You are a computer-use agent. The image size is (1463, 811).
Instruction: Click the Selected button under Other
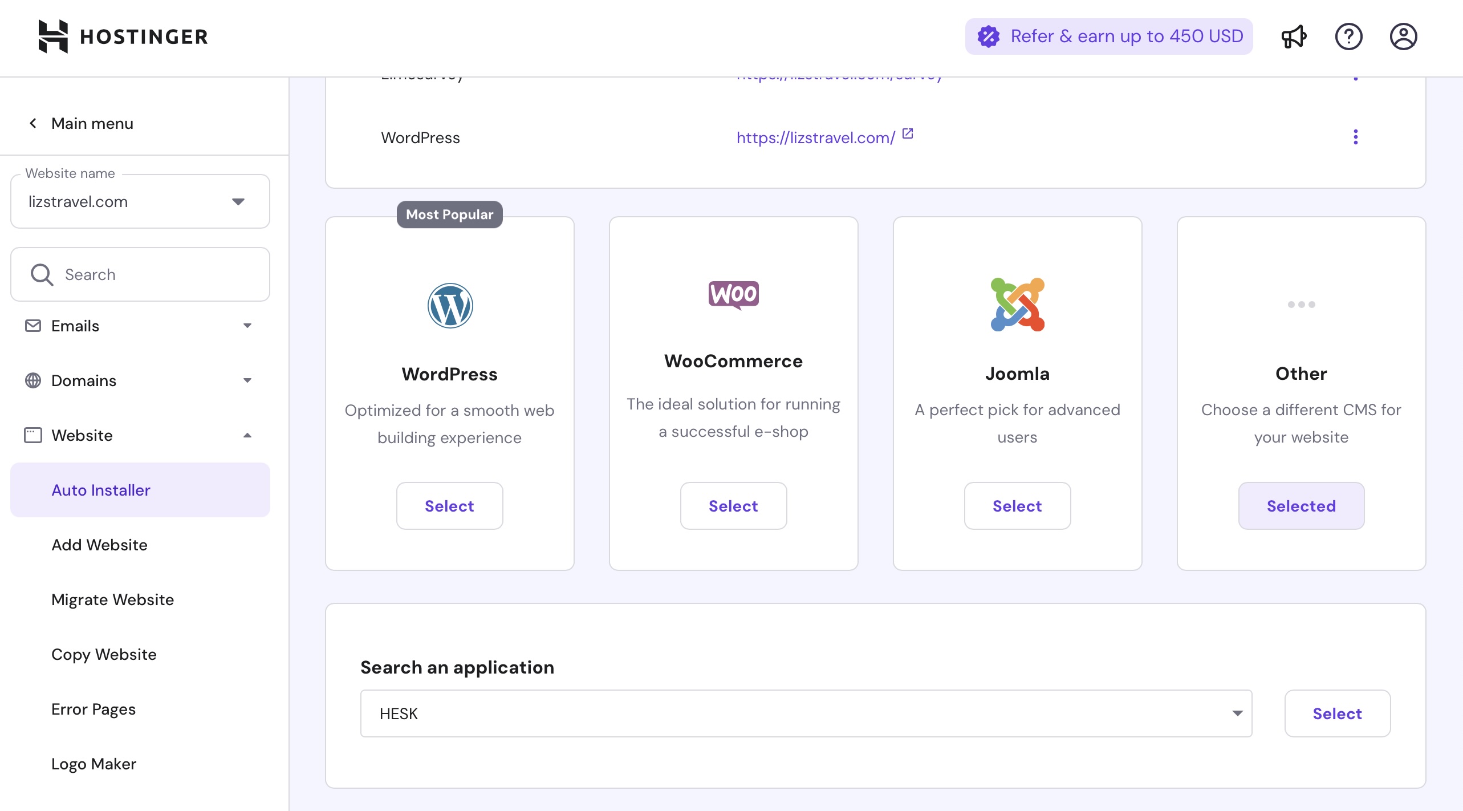(1301, 506)
